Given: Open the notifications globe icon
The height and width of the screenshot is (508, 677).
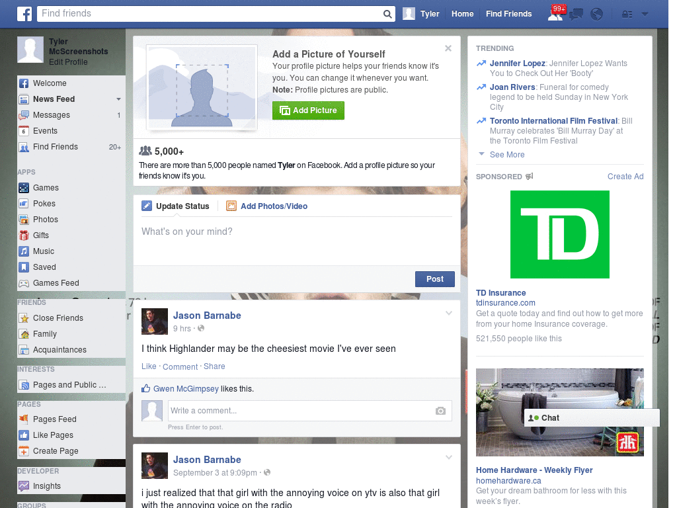Looking at the screenshot, I should (597, 15).
